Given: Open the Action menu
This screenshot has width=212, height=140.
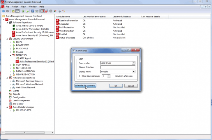Looking at the screenshot, I should tap(15, 7).
